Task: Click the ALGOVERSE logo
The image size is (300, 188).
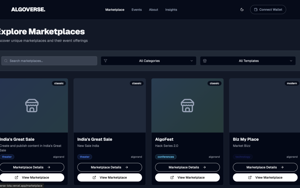Action: pos(28,9)
